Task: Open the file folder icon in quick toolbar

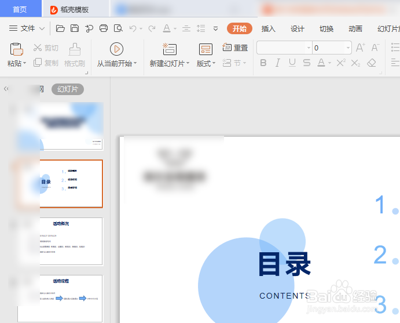Action: pos(60,28)
